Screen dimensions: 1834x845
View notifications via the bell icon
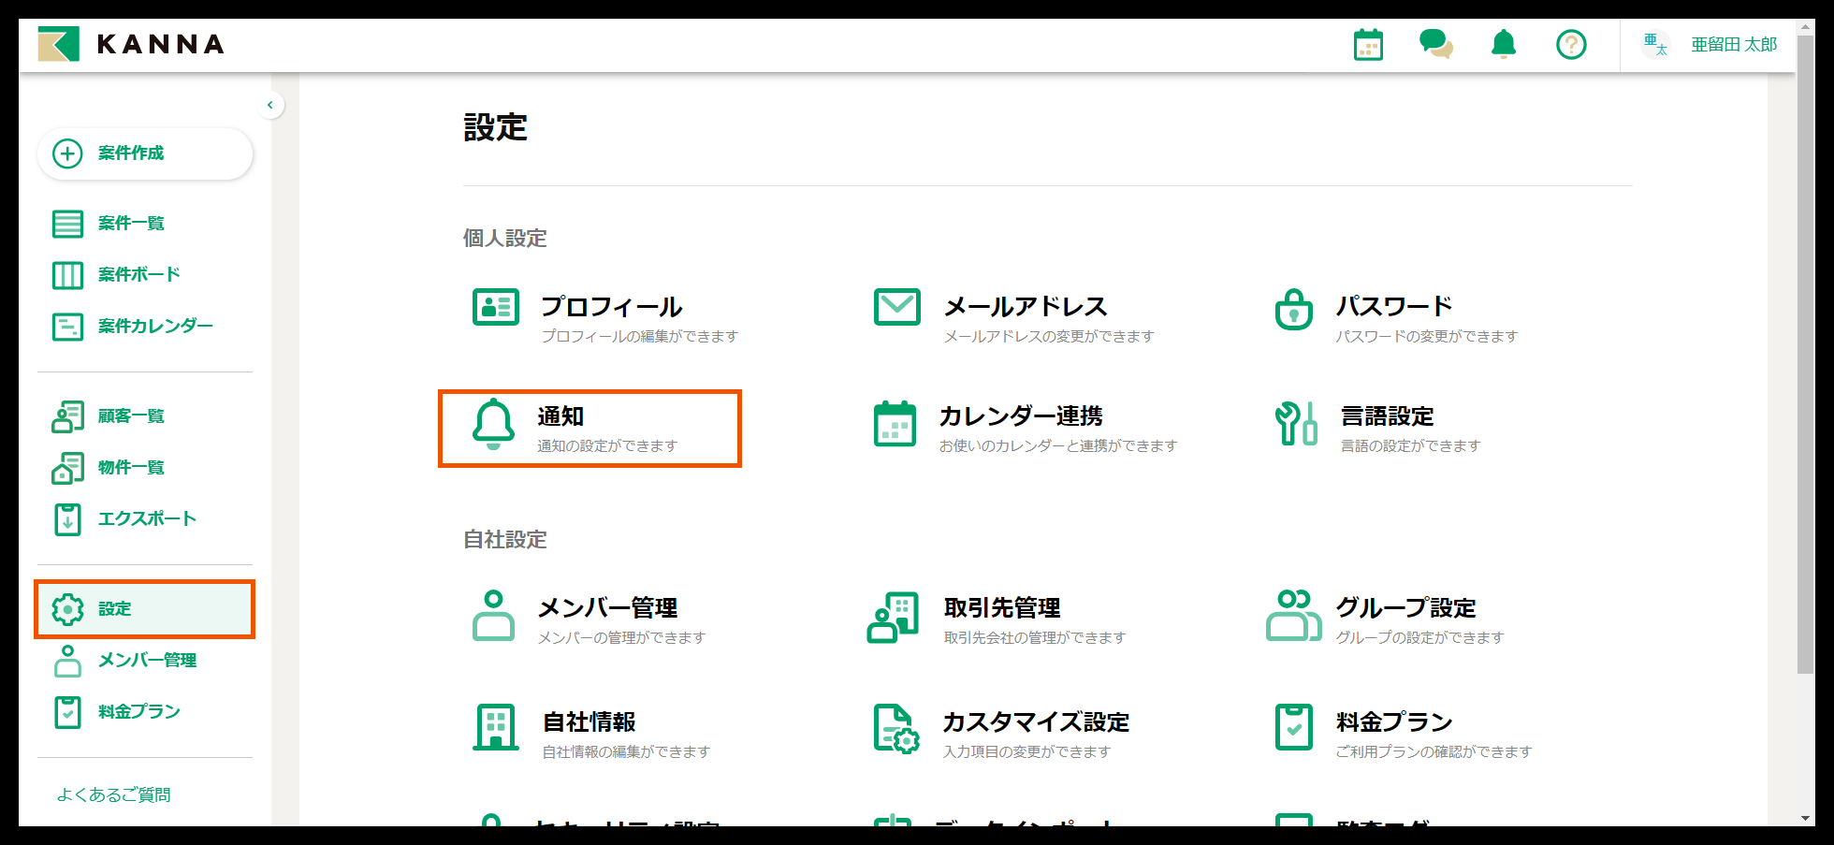click(1504, 44)
